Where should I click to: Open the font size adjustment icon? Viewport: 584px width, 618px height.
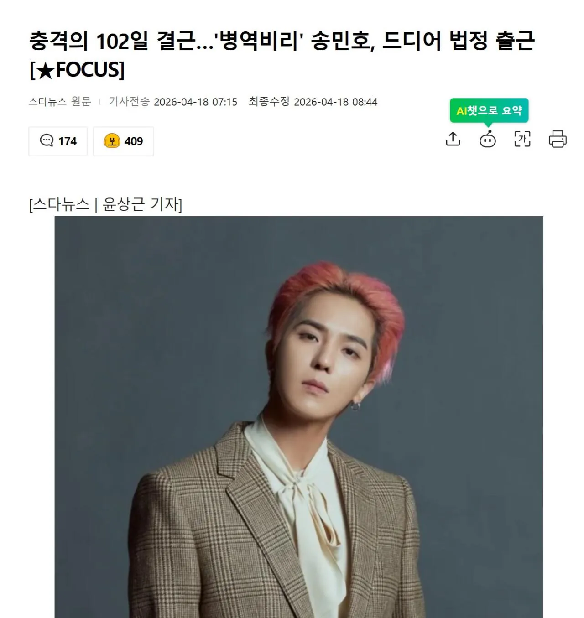522,139
